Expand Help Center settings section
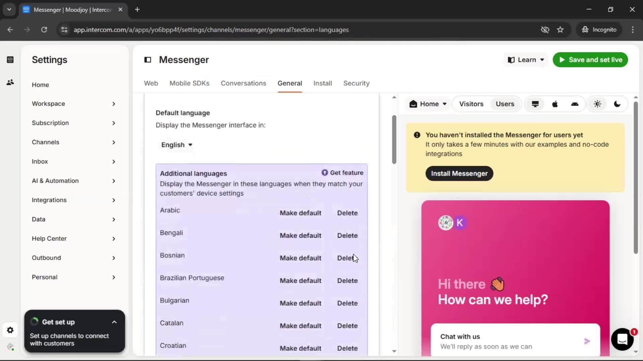This screenshot has width=643, height=361. [x=74, y=239]
